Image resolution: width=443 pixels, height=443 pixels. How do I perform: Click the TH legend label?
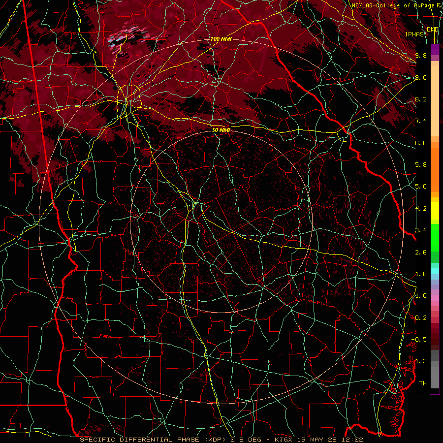423,383
